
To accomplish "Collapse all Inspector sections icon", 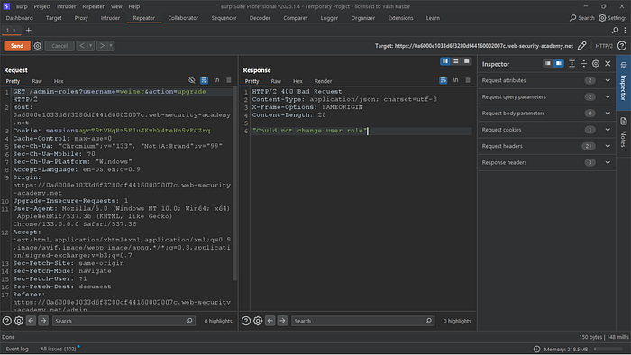I will (x=584, y=64).
